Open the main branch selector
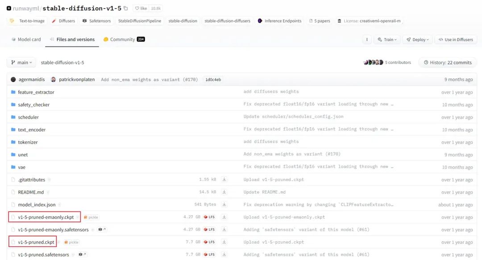 [21, 62]
